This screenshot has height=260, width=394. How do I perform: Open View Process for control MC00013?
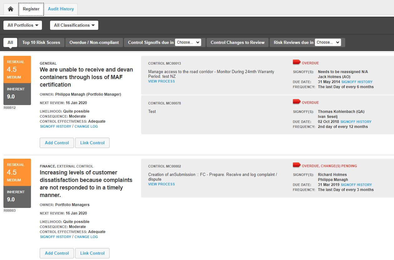click(x=161, y=81)
